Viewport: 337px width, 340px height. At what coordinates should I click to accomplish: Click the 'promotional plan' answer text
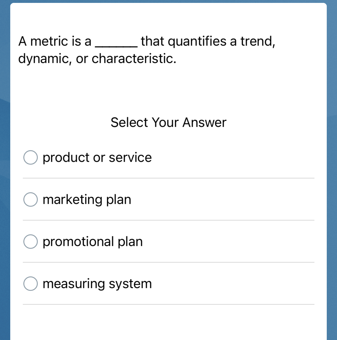92,241
